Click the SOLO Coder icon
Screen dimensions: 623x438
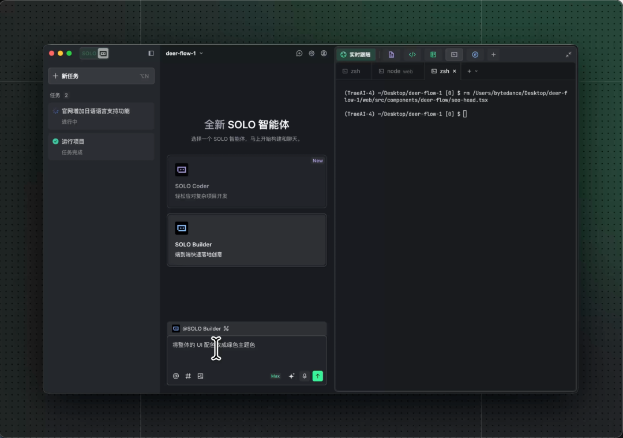182,170
